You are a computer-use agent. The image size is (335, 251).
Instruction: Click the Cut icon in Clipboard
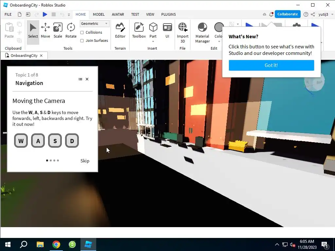coord(19,32)
